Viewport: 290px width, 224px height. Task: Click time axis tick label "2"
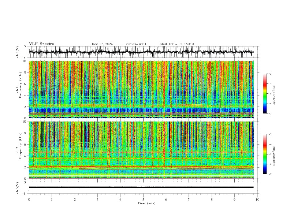[75, 199]
